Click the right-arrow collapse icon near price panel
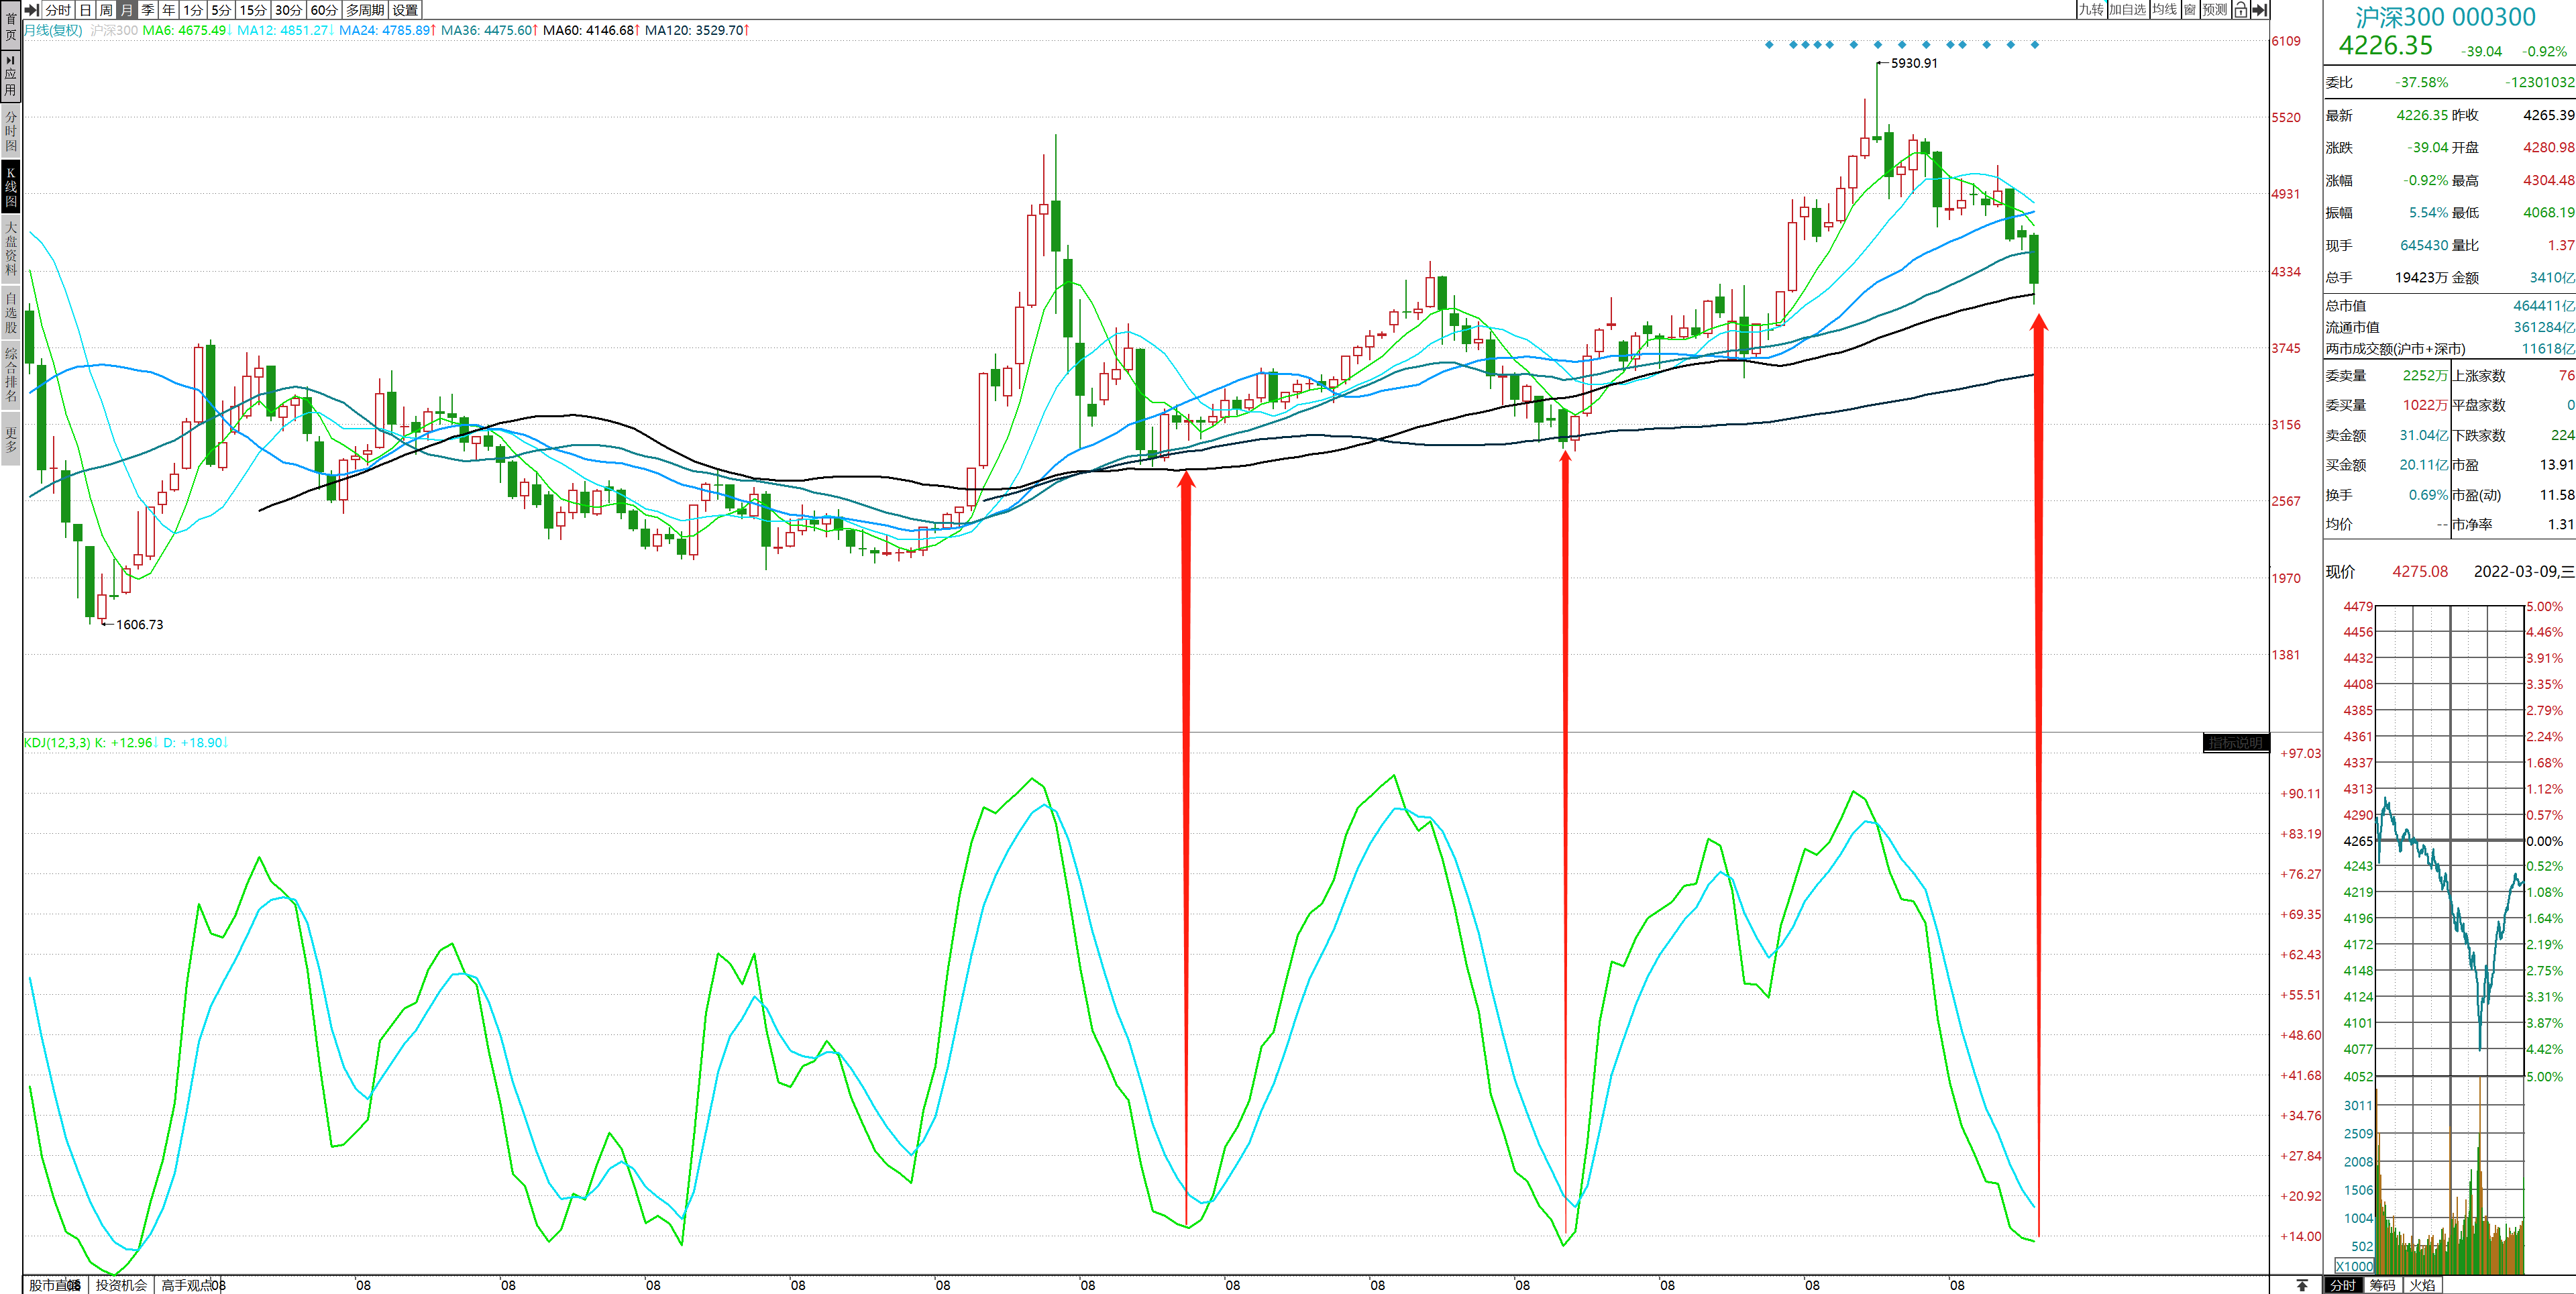Viewport: 2576px width, 1294px height. tap(2259, 10)
